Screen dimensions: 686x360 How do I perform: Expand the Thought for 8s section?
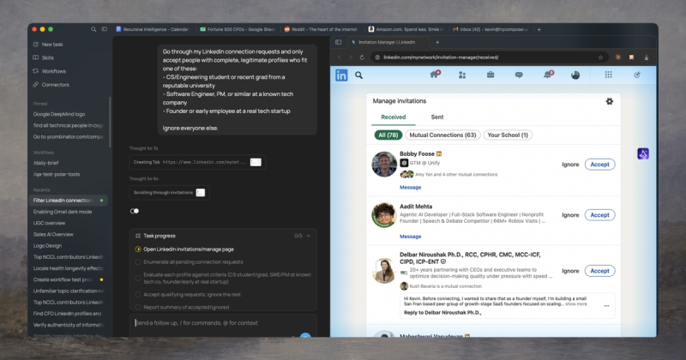143,178
